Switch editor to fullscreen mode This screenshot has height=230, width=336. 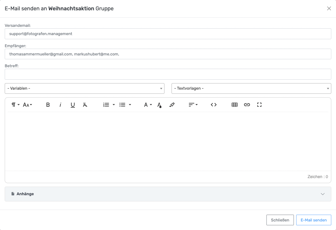click(x=259, y=105)
